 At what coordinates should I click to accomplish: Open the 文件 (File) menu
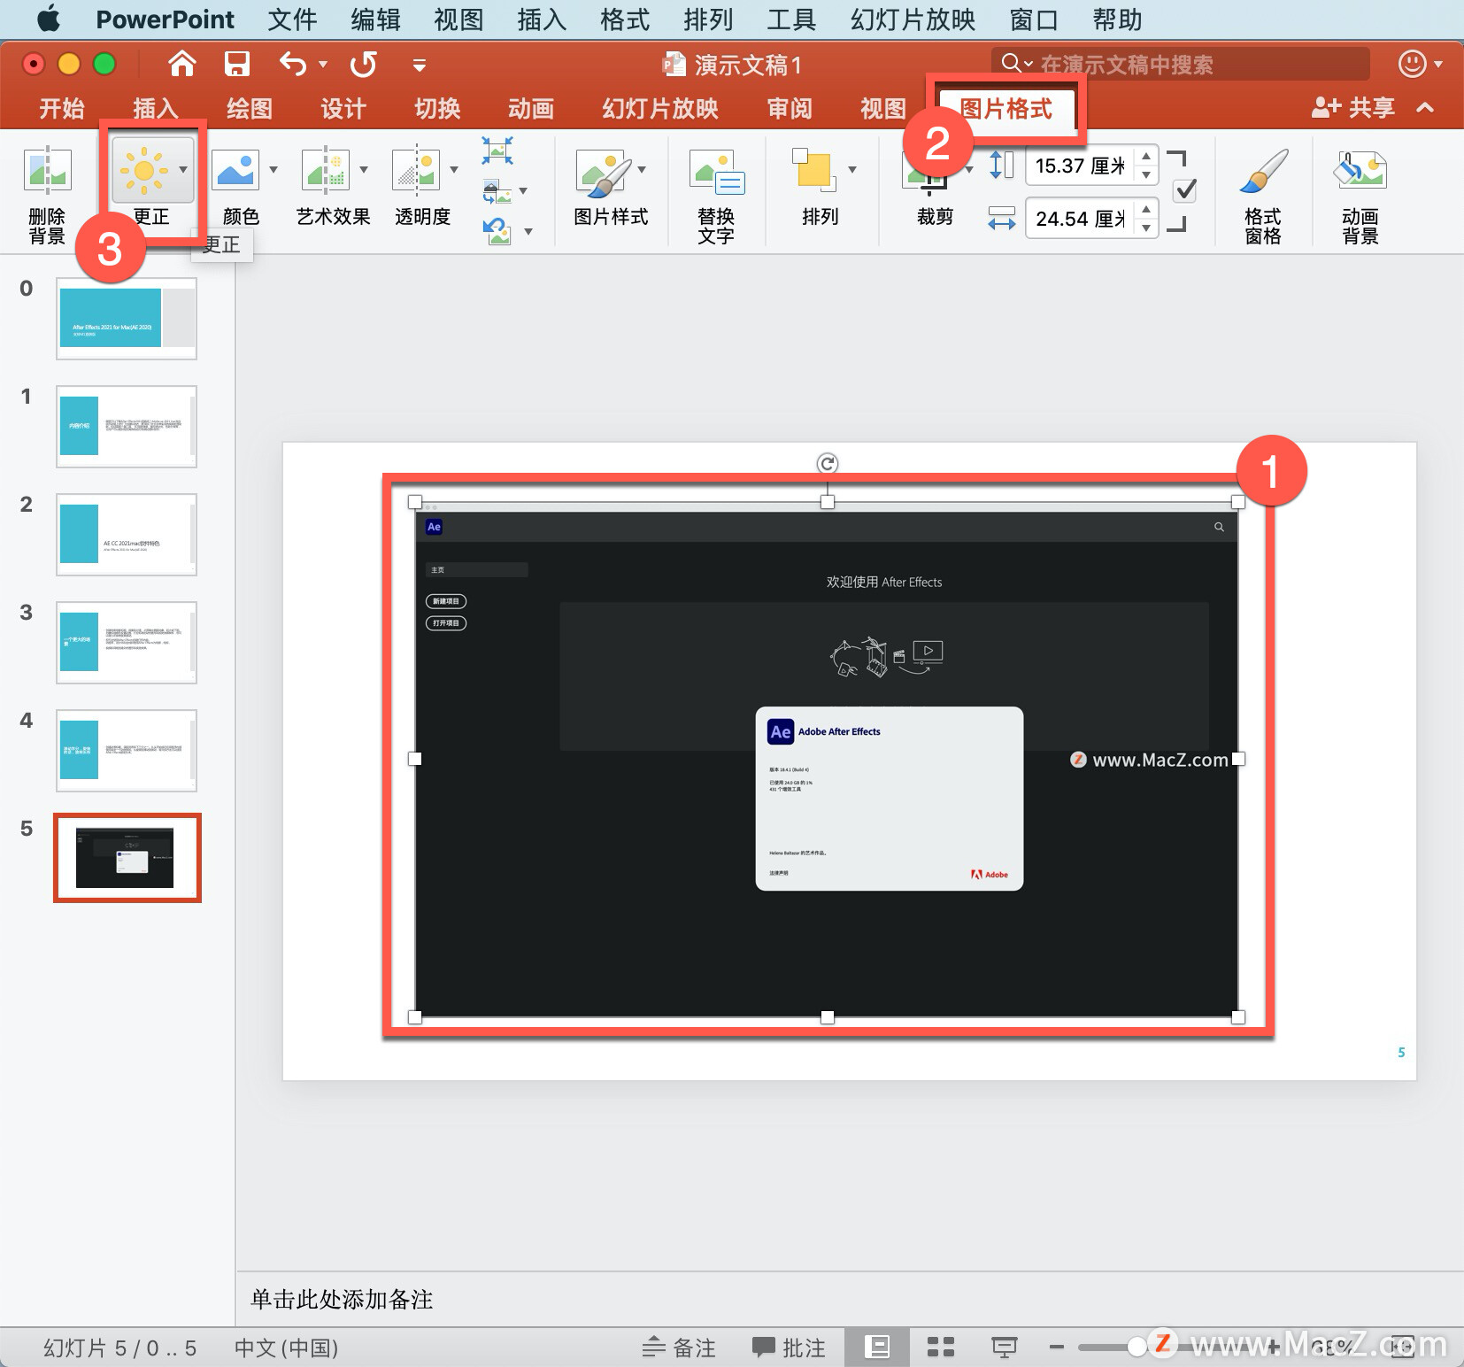292,19
